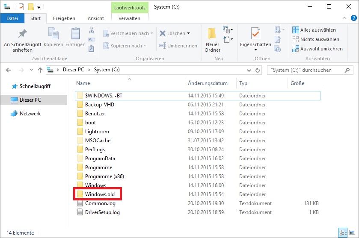Click the new folder icon in title bar
Screen dimensions: 359x238
(x=31, y=7)
